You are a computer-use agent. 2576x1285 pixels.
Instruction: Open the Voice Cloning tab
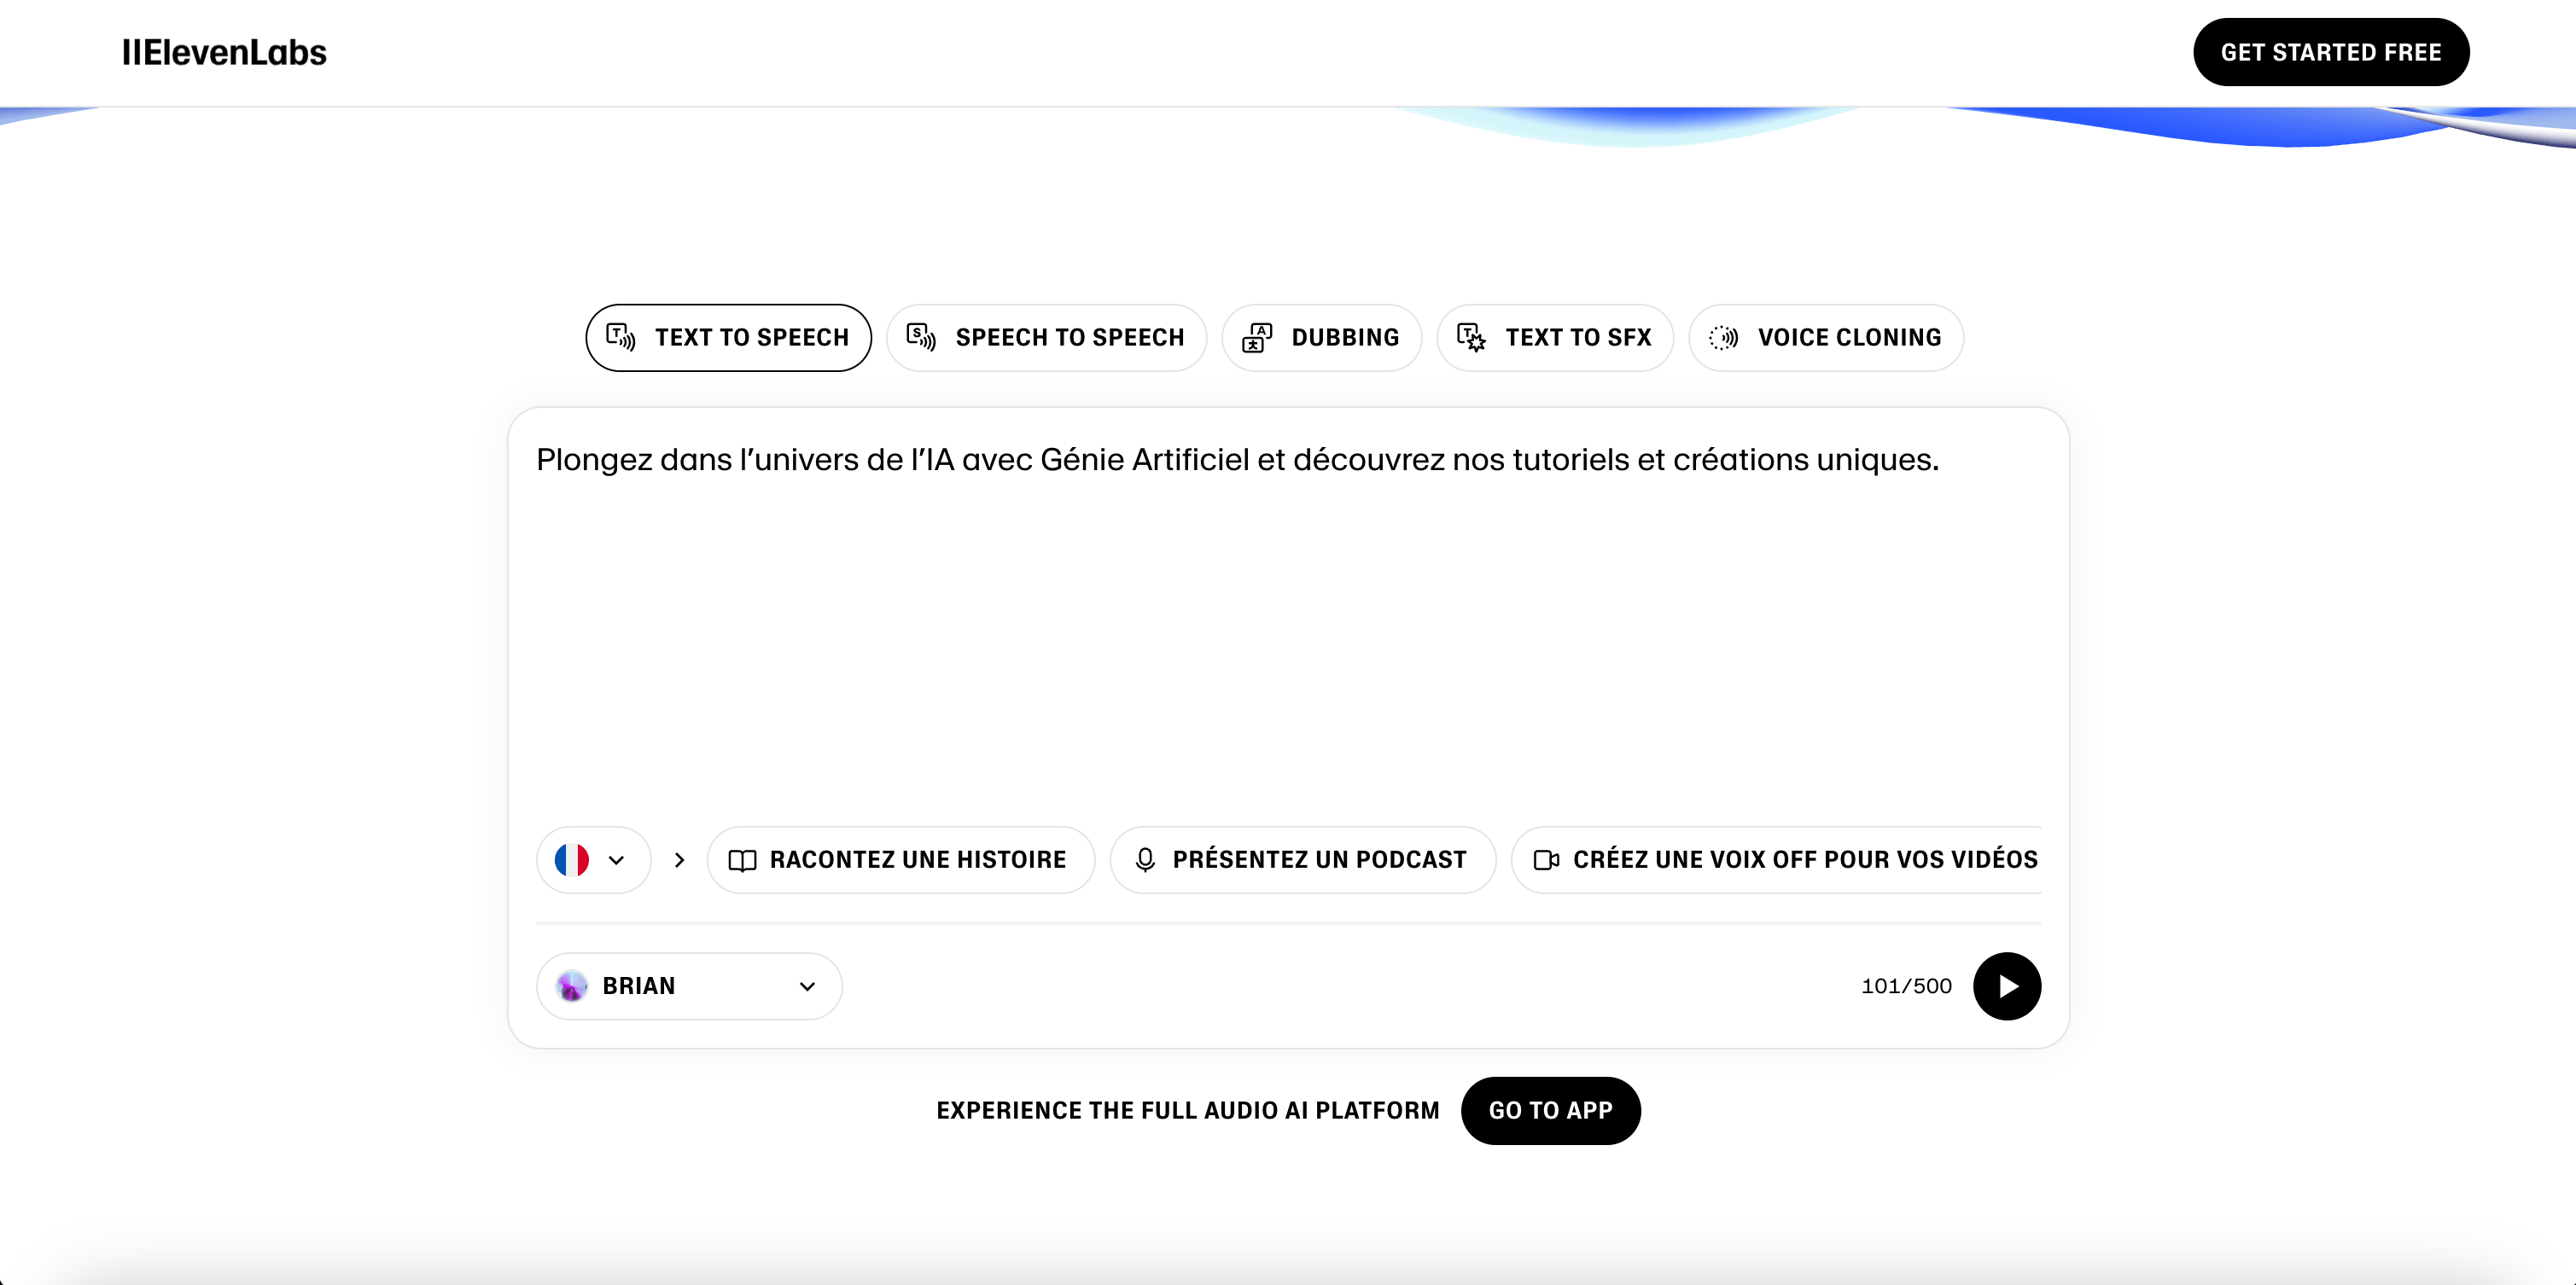pyautogui.click(x=1826, y=338)
